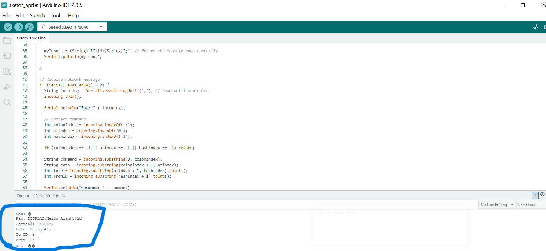Click the "int colonIndex" declaration line
Image resolution: width=546 pixels, height=251 pixels.
(89, 125)
